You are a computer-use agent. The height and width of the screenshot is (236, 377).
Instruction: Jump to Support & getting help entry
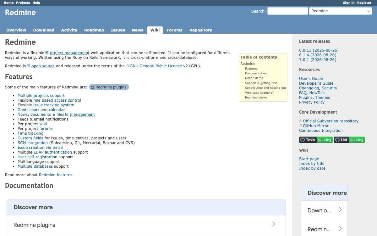click(261, 83)
